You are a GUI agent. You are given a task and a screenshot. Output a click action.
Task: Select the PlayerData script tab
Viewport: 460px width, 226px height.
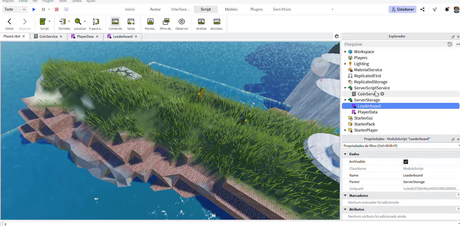coord(85,36)
